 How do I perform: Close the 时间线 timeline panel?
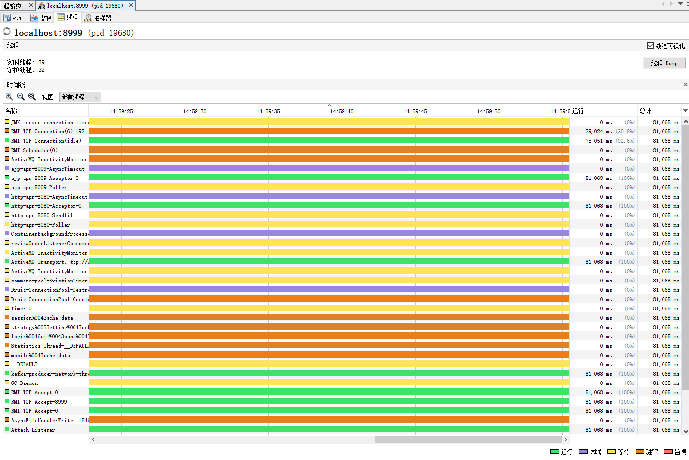click(x=685, y=84)
